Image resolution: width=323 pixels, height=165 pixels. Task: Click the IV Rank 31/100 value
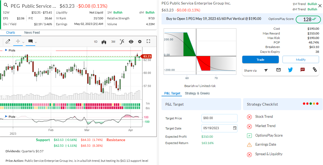click(x=98, y=18)
